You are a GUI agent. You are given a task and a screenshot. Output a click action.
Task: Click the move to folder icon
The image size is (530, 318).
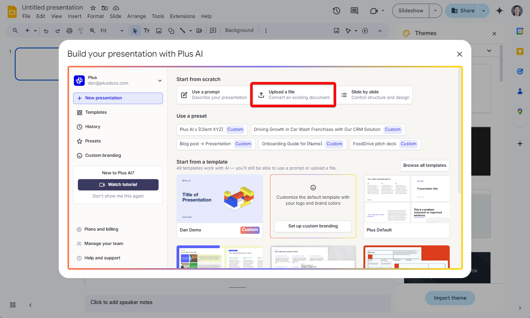coord(105,8)
